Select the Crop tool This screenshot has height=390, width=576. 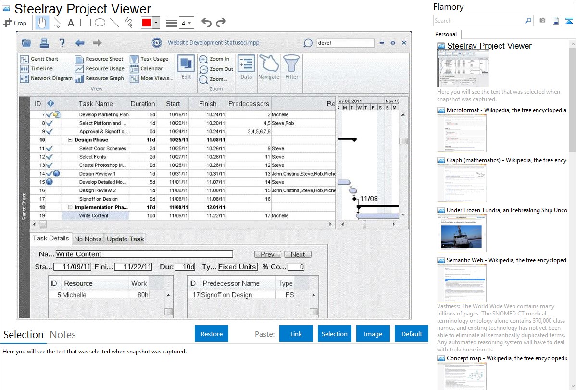pyautogui.click(x=15, y=23)
